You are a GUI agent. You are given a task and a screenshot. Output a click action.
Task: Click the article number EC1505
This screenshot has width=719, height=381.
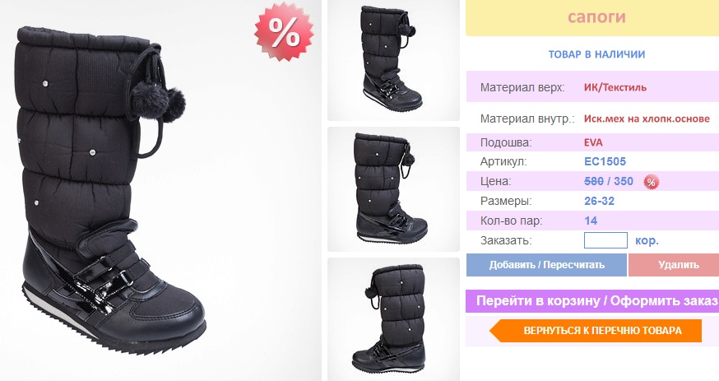click(605, 161)
